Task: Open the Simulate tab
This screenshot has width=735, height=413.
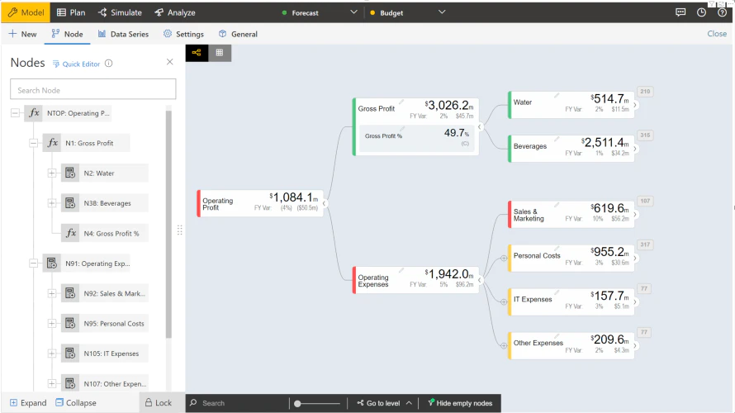Action: pyautogui.click(x=120, y=12)
